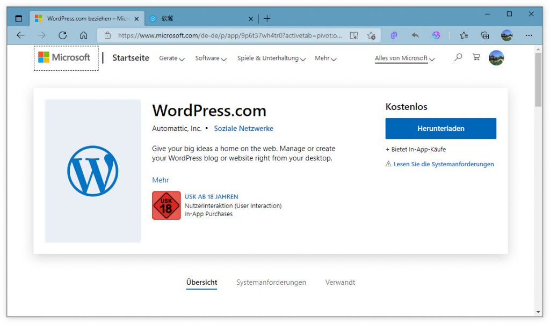The width and height of the screenshot is (550, 324).
Task: Click the USK 18 age rating badge
Action: tap(166, 205)
